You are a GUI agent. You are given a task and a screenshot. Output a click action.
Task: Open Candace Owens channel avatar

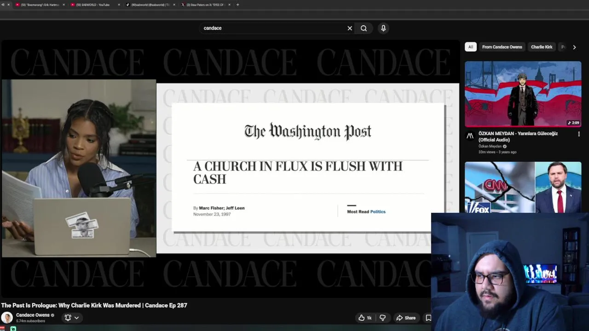(7, 318)
